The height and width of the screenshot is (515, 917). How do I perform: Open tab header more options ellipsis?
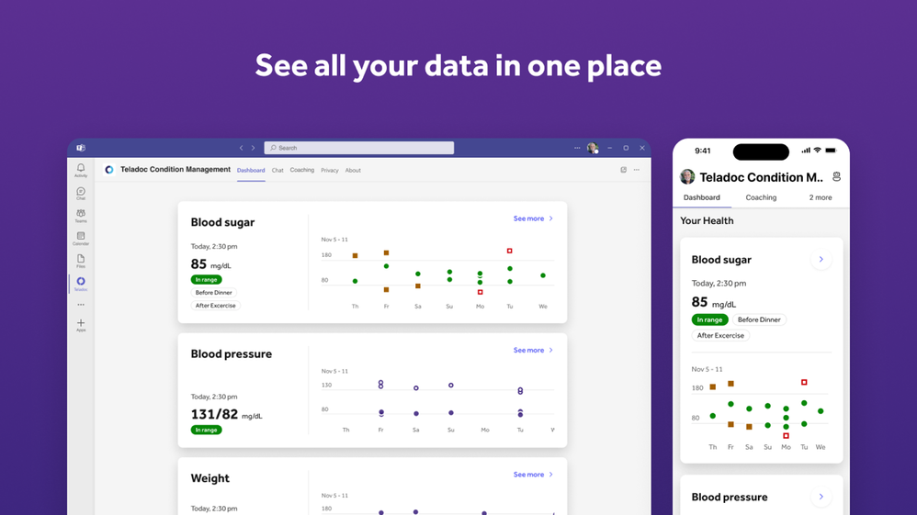point(636,170)
